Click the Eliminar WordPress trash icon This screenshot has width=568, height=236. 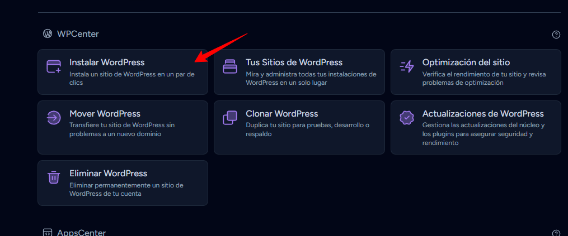pos(54,177)
